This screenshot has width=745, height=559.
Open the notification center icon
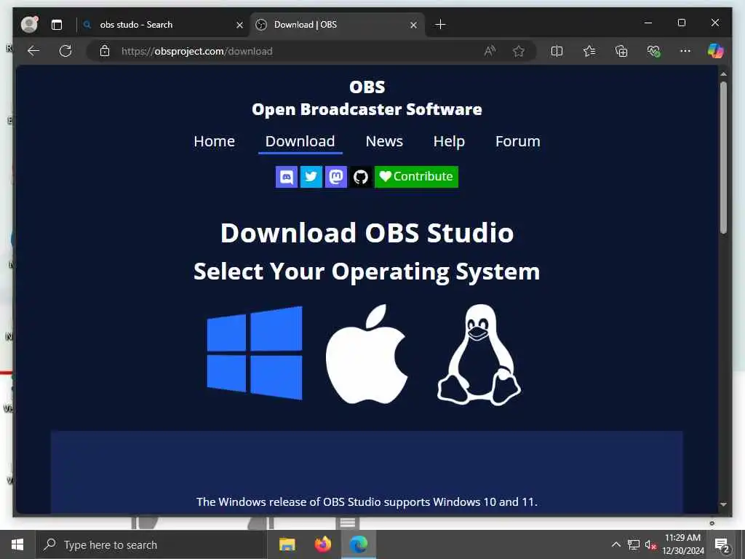click(x=722, y=544)
